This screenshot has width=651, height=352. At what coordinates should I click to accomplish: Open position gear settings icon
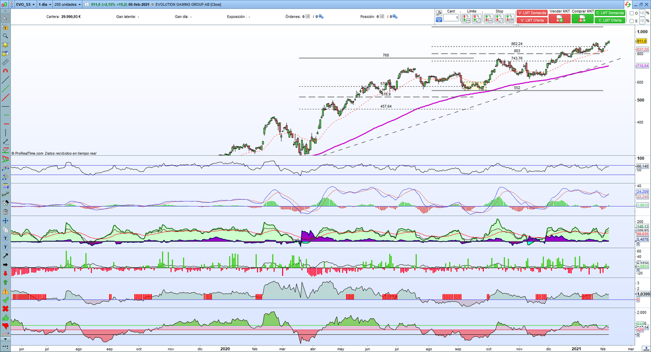[x=395, y=16]
